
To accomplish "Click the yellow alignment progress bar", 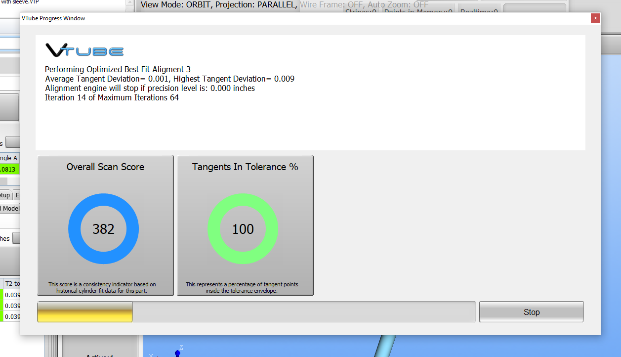I will (x=84, y=312).
